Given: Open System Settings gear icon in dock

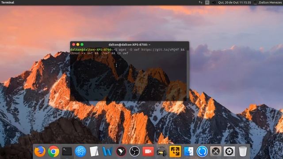Looking at the screenshot, I should point(229,151).
